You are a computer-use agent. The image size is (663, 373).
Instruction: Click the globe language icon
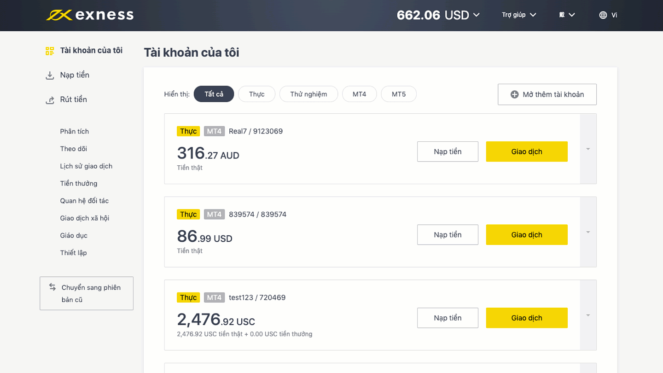(x=603, y=15)
